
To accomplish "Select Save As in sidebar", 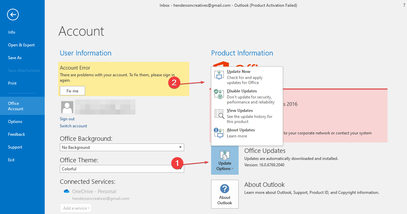I will (22, 58).
